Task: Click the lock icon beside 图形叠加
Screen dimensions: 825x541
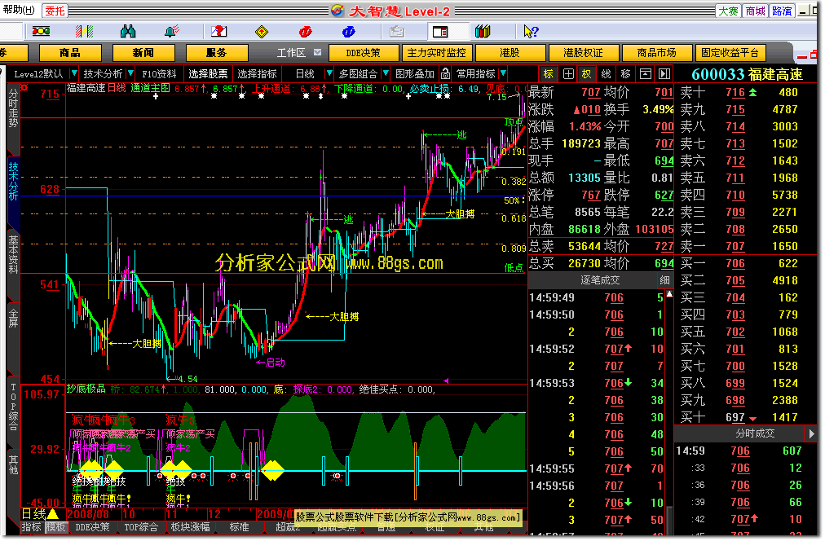Action: click(x=445, y=73)
